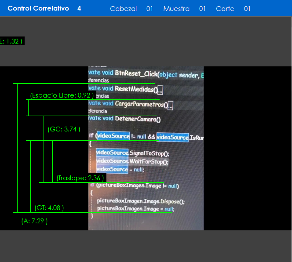This screenshot has width=292, height=262.
Task: Click the Corte label in header
Action: pos(225,9)
